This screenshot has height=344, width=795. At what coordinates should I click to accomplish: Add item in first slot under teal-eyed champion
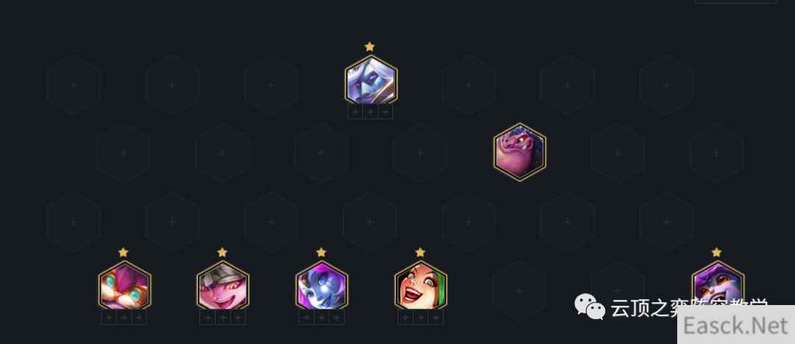click(109, 318)
